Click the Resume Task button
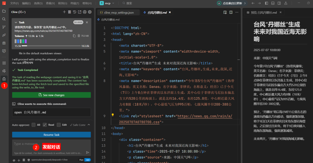313x163 pixels. (51, 135)
